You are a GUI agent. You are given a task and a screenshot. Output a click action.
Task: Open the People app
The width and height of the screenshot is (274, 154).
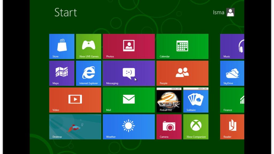(182, 73)
